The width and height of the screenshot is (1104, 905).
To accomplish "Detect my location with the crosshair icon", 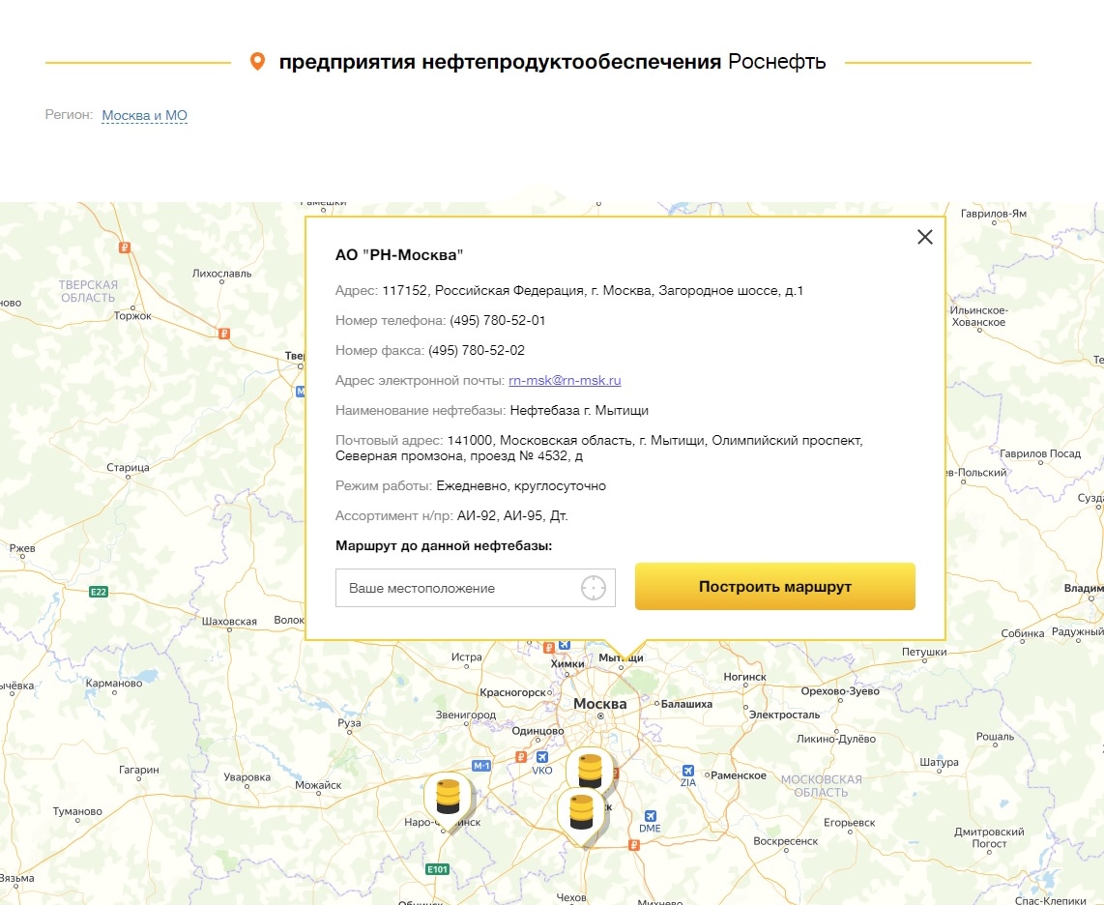I will (593, 587).
